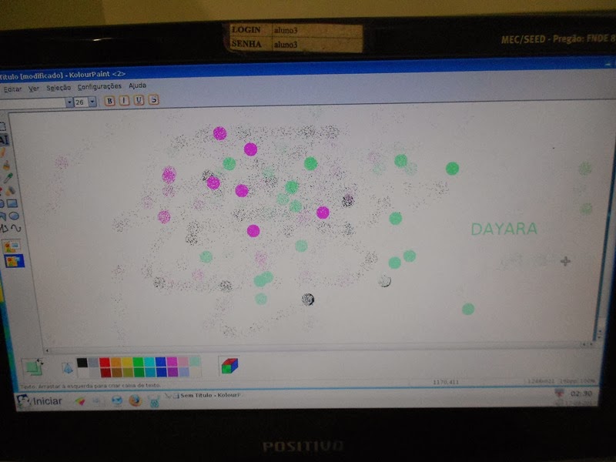Click the globe browser icon in taskbar
The width and height of the screenshot is (616, 462).
click(x=117, y=400)
